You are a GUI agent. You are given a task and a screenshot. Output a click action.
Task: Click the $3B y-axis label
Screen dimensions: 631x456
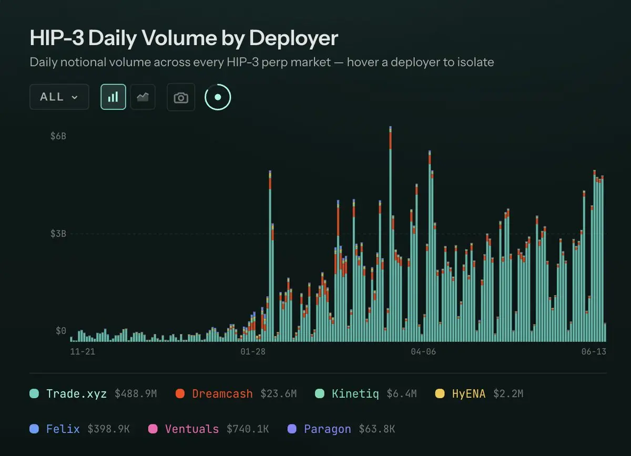(58, 234)
